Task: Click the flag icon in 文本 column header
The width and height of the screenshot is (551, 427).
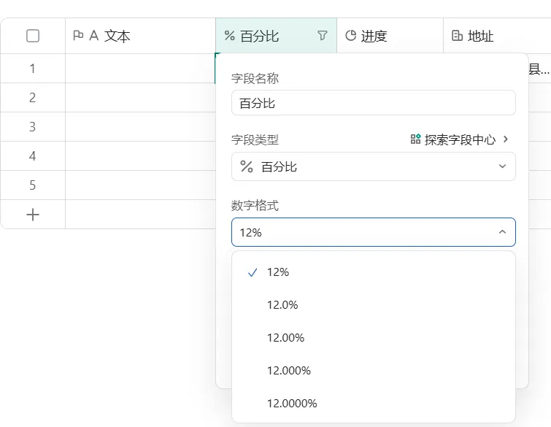Action: [78, 36]
